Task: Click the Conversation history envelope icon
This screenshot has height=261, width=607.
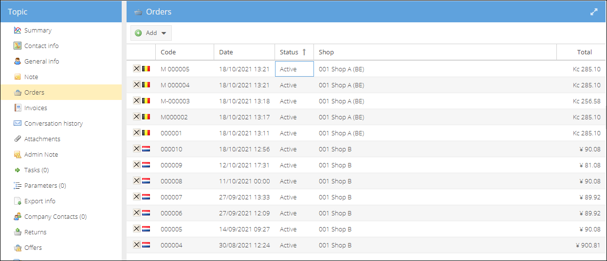Action: click(18, 123)
